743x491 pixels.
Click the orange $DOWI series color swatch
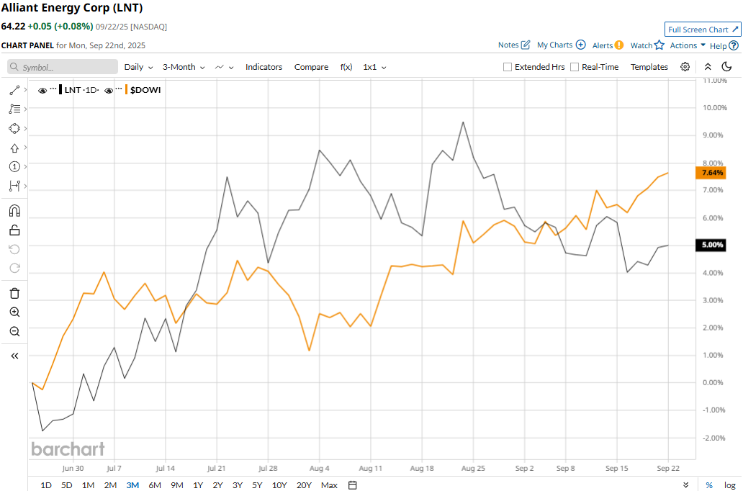(x=127, y=89)
